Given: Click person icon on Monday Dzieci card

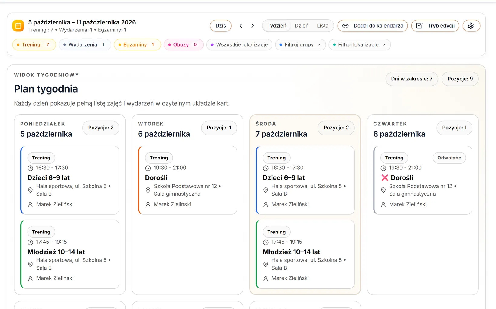Looking at the screenshot, I should [x=30, y=205].
